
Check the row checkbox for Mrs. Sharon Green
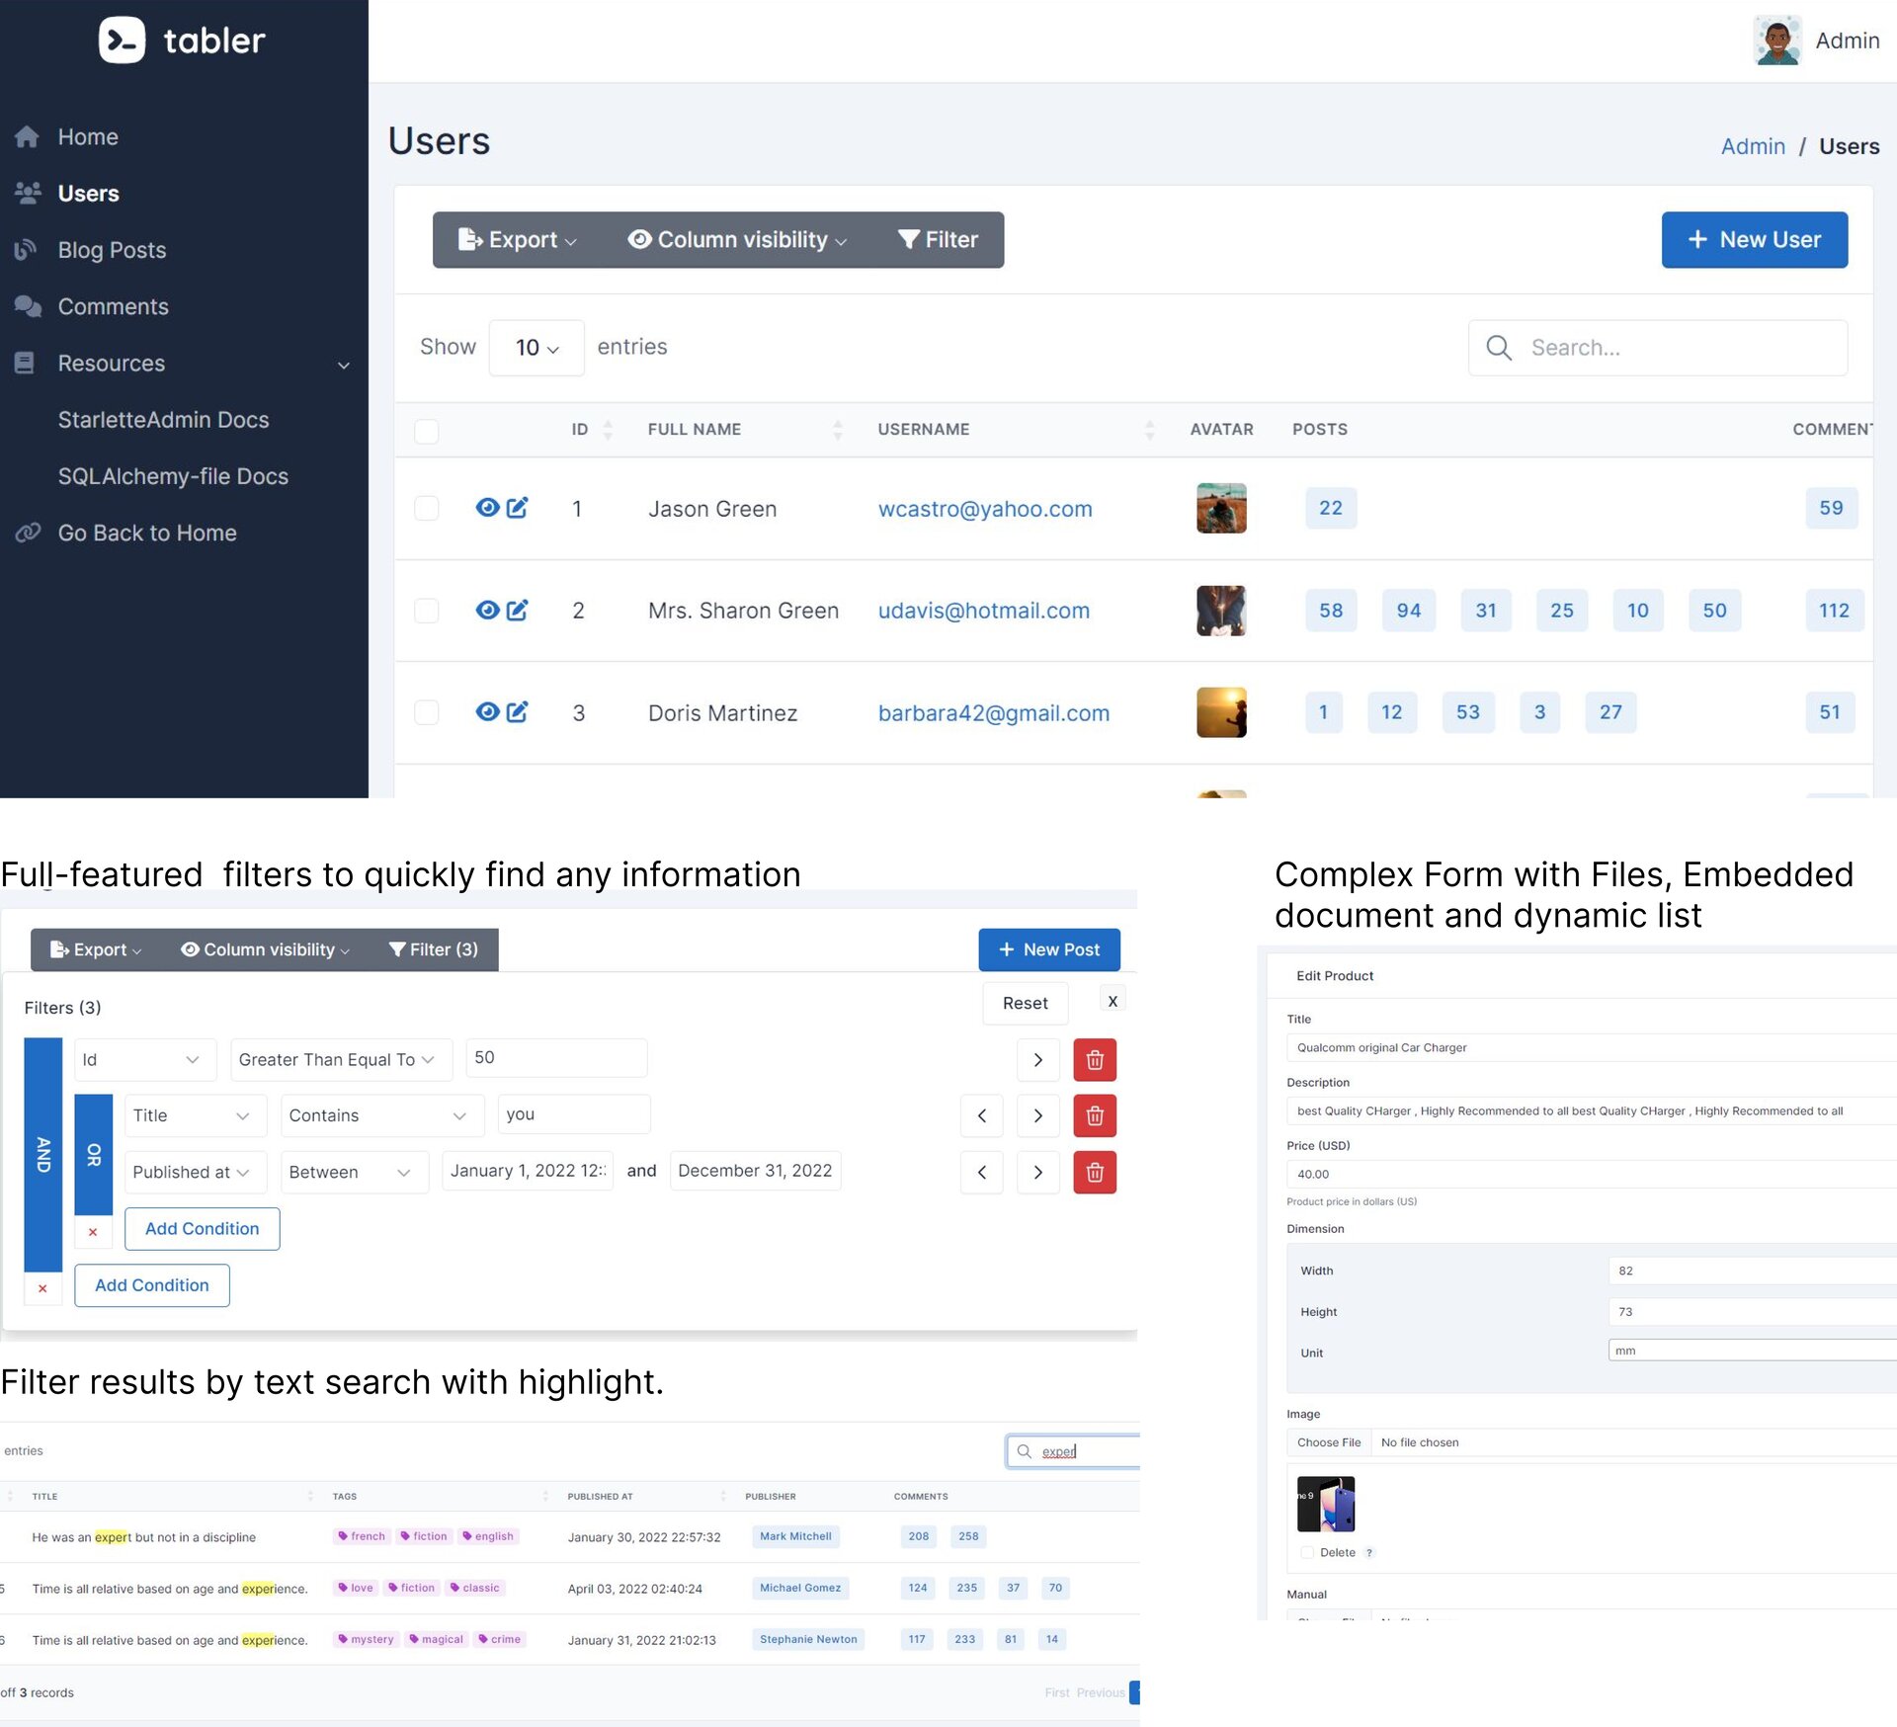[x=426, y=611]
